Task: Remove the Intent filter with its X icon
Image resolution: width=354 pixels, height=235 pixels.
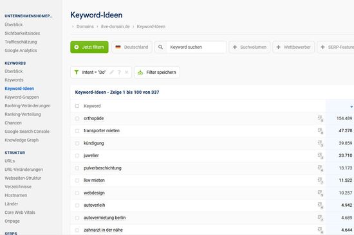Action: point(127,73)
